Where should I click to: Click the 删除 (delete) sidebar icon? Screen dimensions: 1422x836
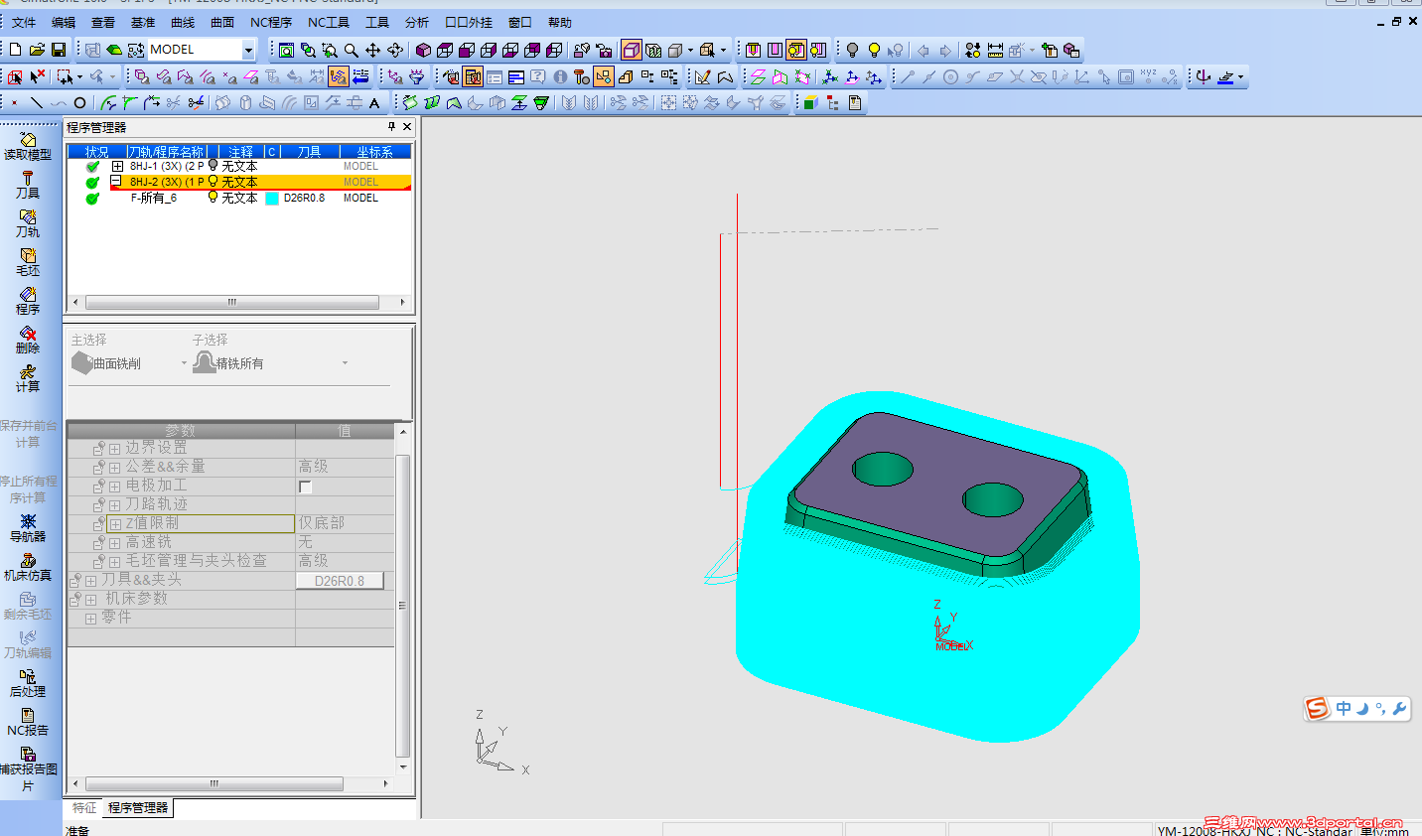click(x=28, y=340)
